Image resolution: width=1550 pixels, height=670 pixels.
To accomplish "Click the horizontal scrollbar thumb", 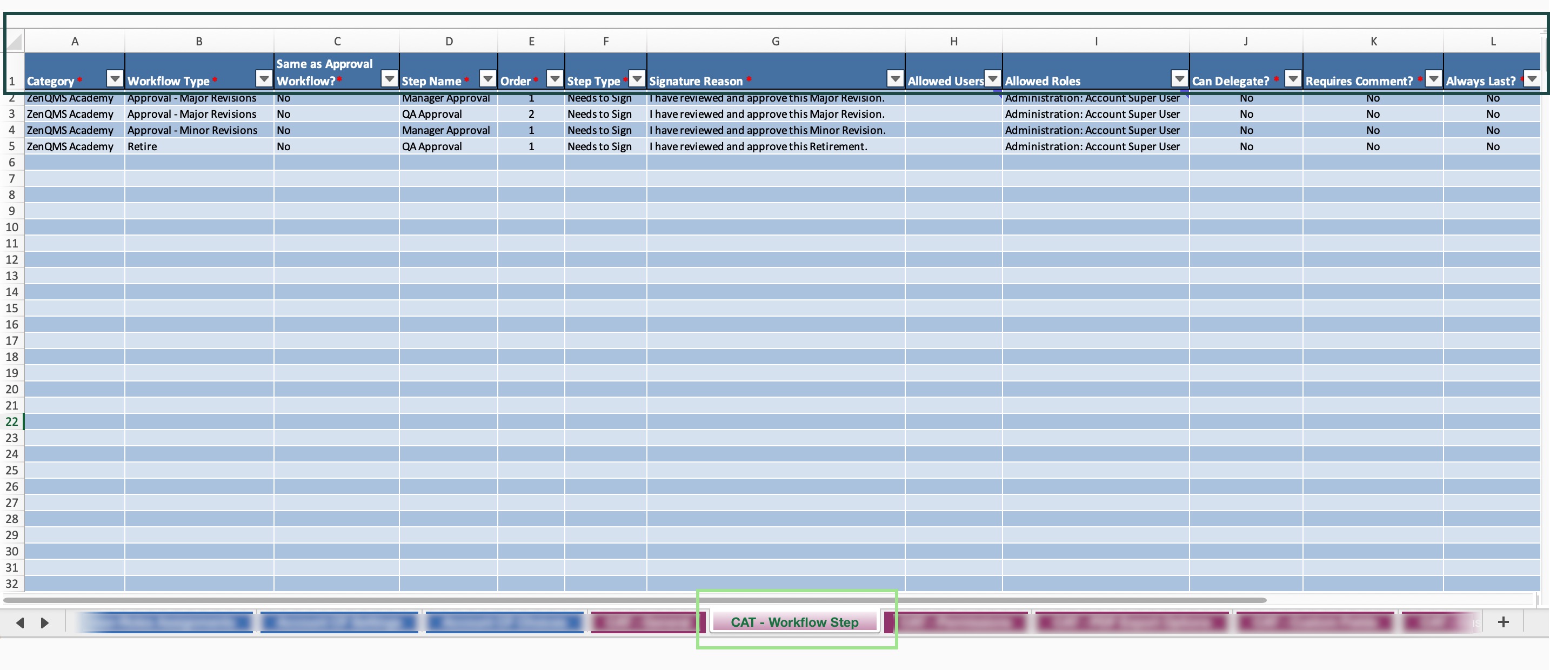I will coord(635,600).
